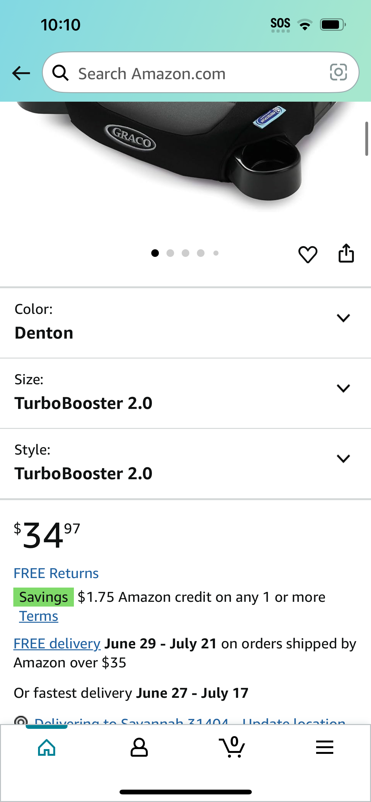Open the savings Terms link
371x802 pixels.
(x=39, y=616)
